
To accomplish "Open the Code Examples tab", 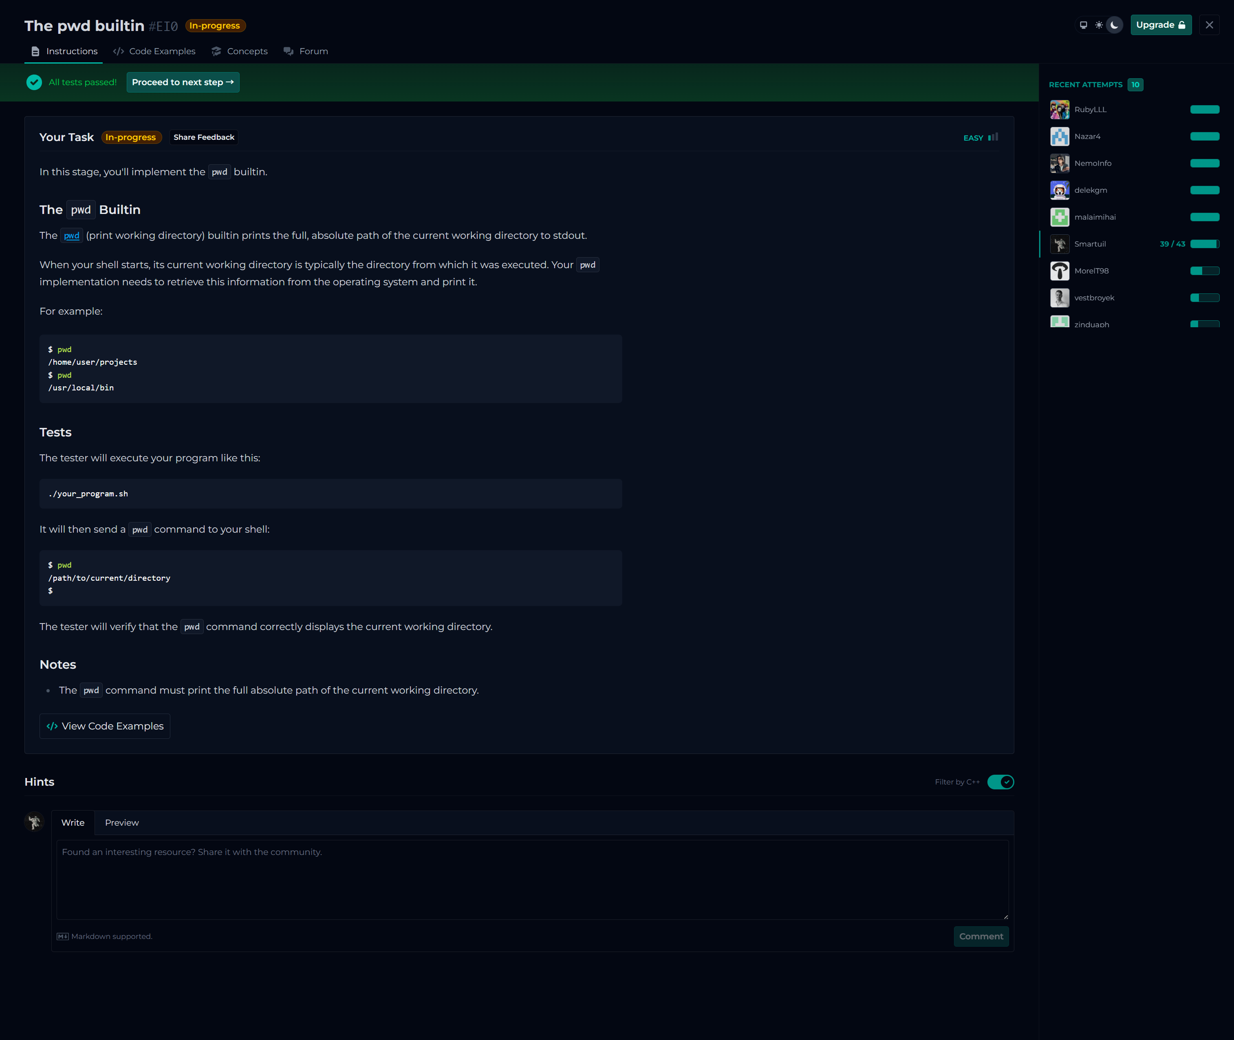I will (x=154, y=51).
